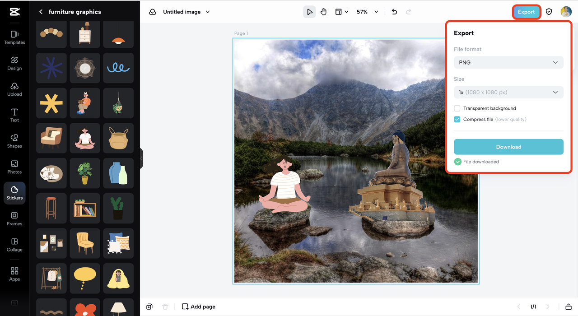Select the meditating woman on the canvas
The height and width of the screenshot is (316, 578).
pyautogui.click(x=284, y=185)
